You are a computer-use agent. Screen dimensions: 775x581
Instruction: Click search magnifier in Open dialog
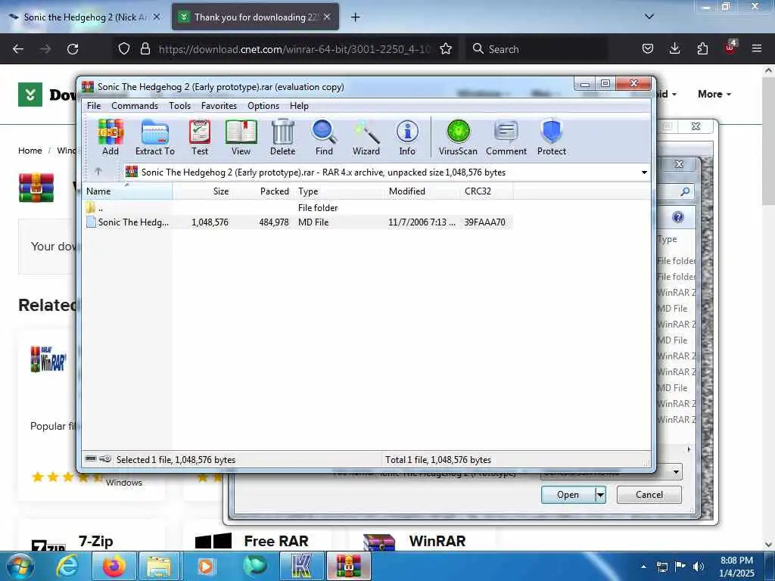685,191
